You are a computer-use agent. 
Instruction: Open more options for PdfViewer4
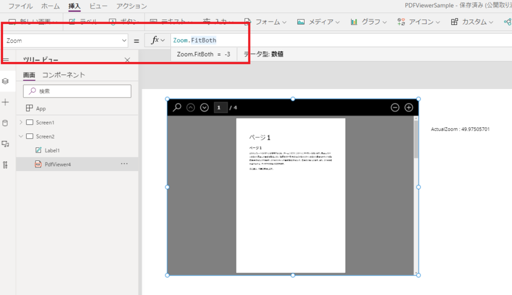coord(124,163)
